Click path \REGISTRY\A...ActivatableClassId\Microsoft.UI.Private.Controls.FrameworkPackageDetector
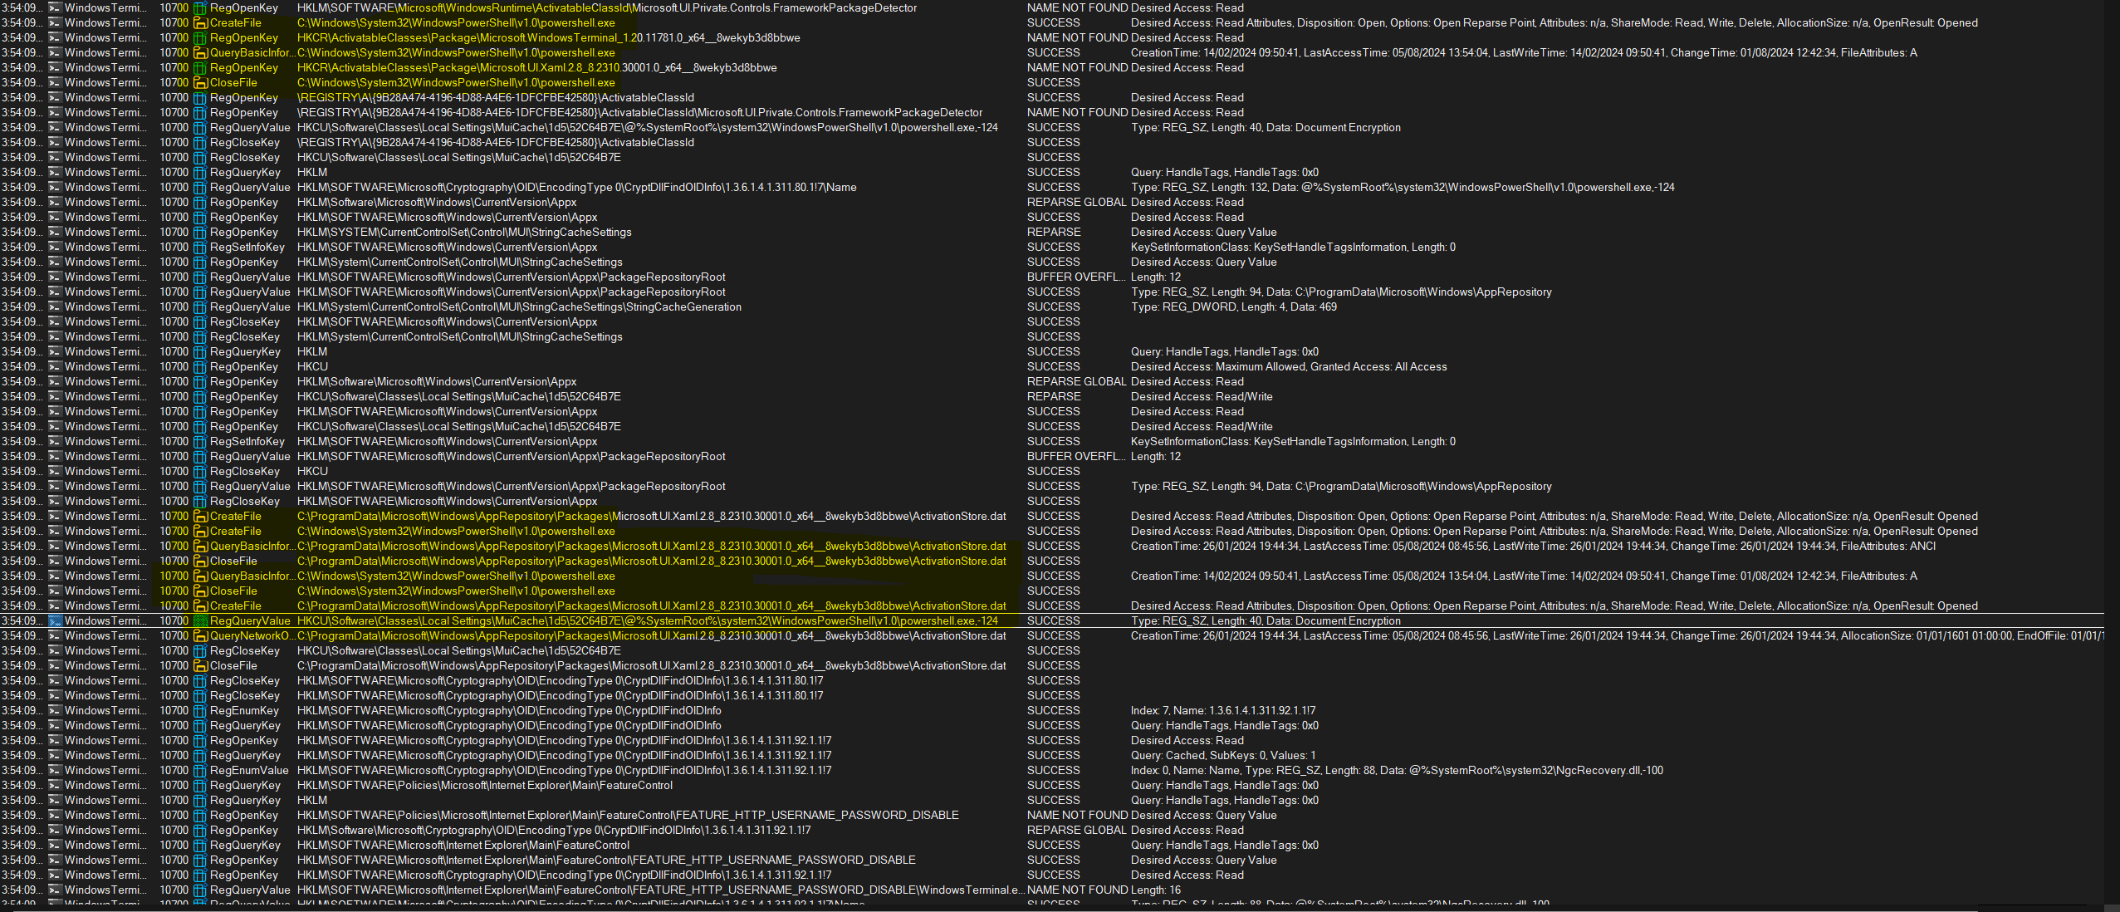Viewport: 2120px width, 912px height. [x=639, y=112]
